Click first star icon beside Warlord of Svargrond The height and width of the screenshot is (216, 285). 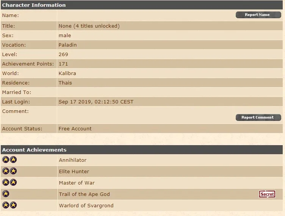coord(6,205)
